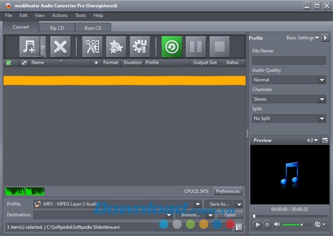Screen dimensions: 333x236
Task: Click the star column header
Action: click(96, 62)
